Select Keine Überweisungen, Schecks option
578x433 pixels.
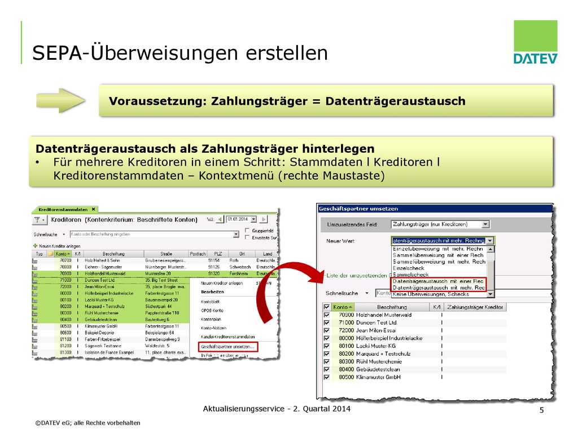[438, 294]
